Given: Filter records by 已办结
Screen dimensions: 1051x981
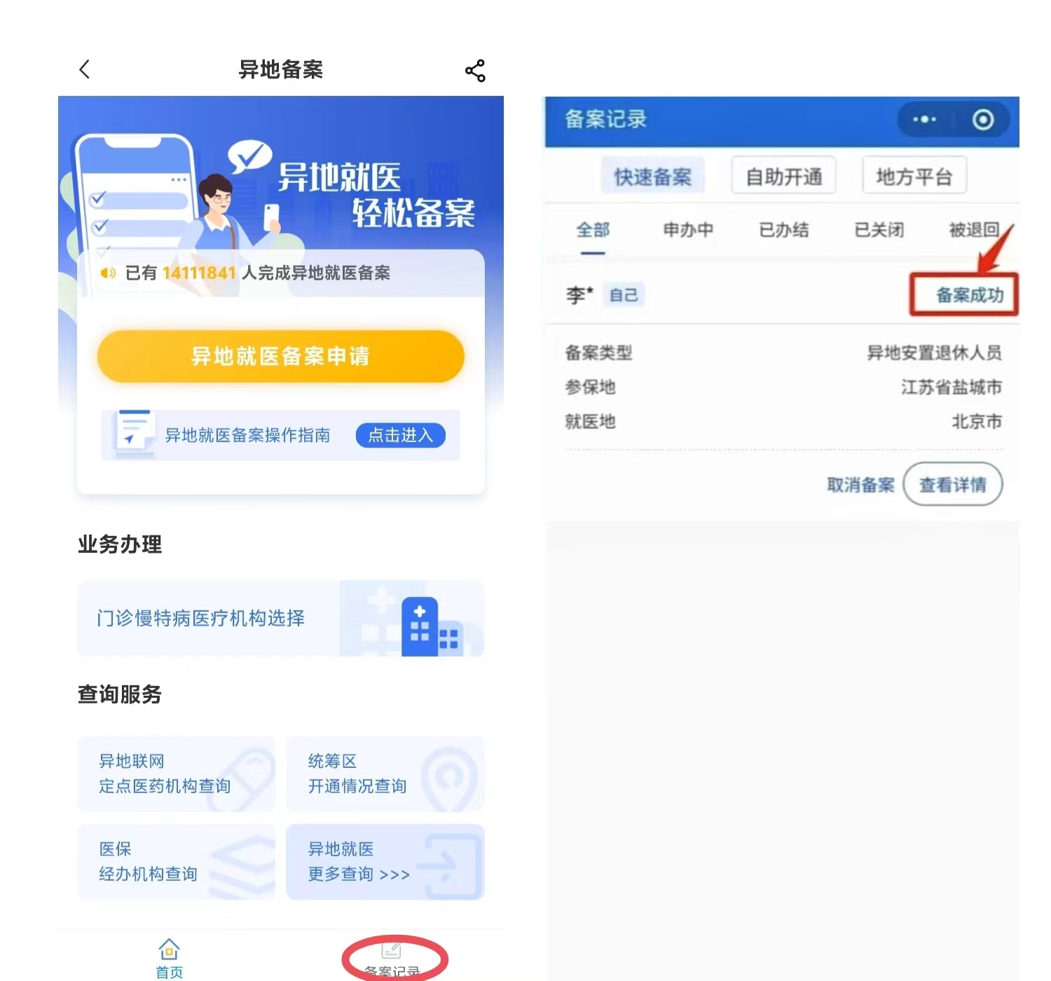Looking at the screenshot, I should 783,230.
